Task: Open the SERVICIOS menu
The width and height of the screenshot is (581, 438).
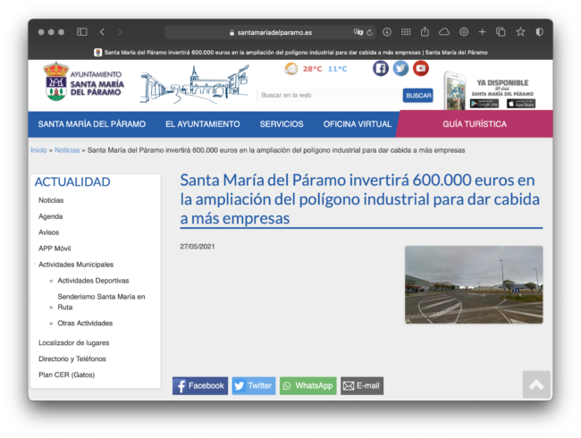Action: (x=282, y=124)
